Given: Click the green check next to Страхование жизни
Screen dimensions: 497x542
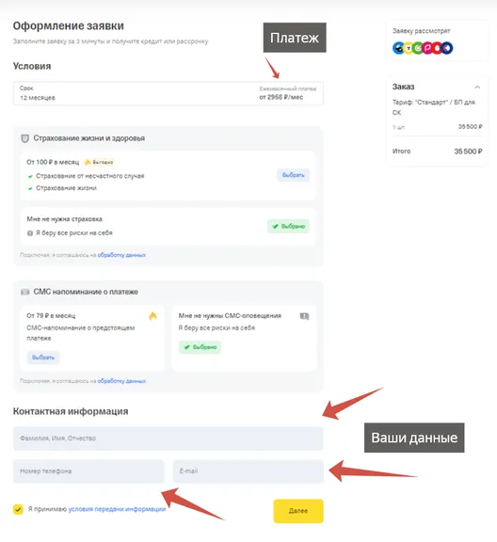Looking at the screenshot, I should (30, 188).
